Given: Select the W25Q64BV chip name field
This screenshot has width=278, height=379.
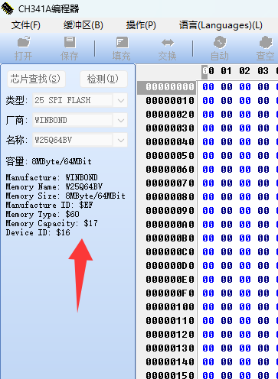Looking at the screenshot, I should coord(73,140).
